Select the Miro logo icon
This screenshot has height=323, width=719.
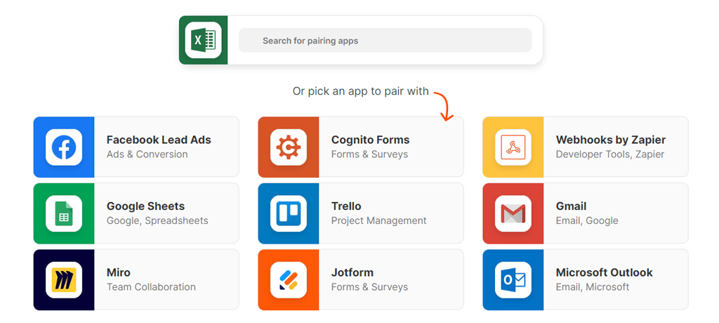(x=64, y=279)
